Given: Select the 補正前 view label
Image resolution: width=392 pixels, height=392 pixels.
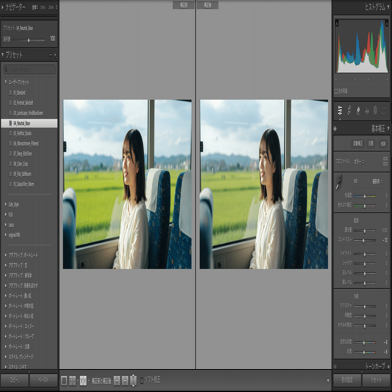Looking at the screenshot, I should pos(184,5).
